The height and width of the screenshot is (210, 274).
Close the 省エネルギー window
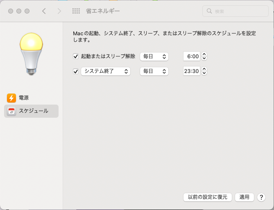click(x=11, y=11)
